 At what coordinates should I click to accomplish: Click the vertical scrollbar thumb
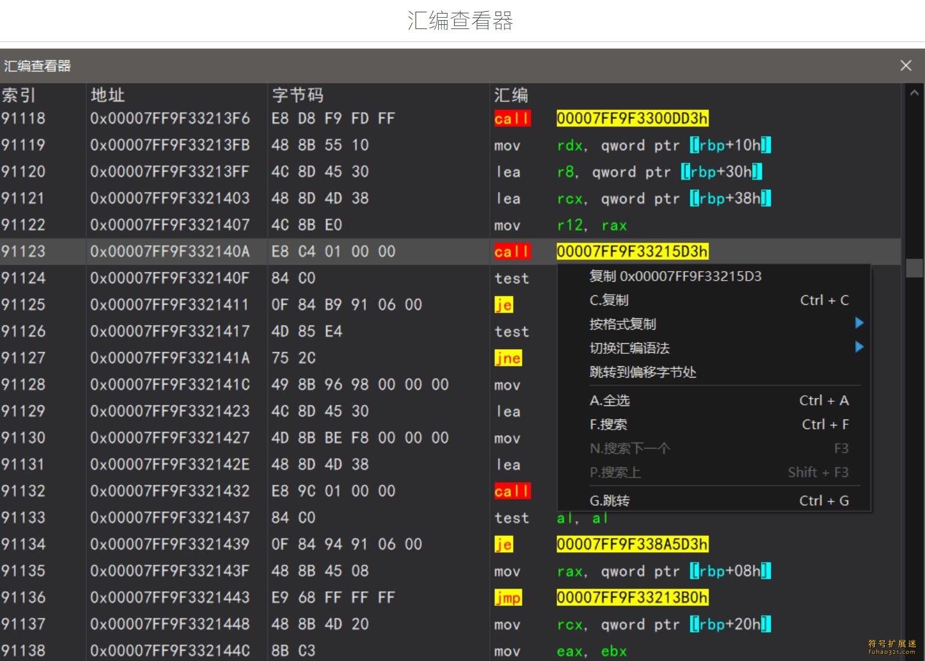click(914, 267)
